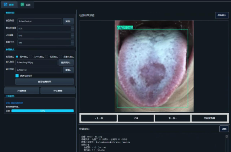The image size is (231, 152).
Task: Click the 100% progress bar
Action: pyautogui.click(x=42, y=111)
